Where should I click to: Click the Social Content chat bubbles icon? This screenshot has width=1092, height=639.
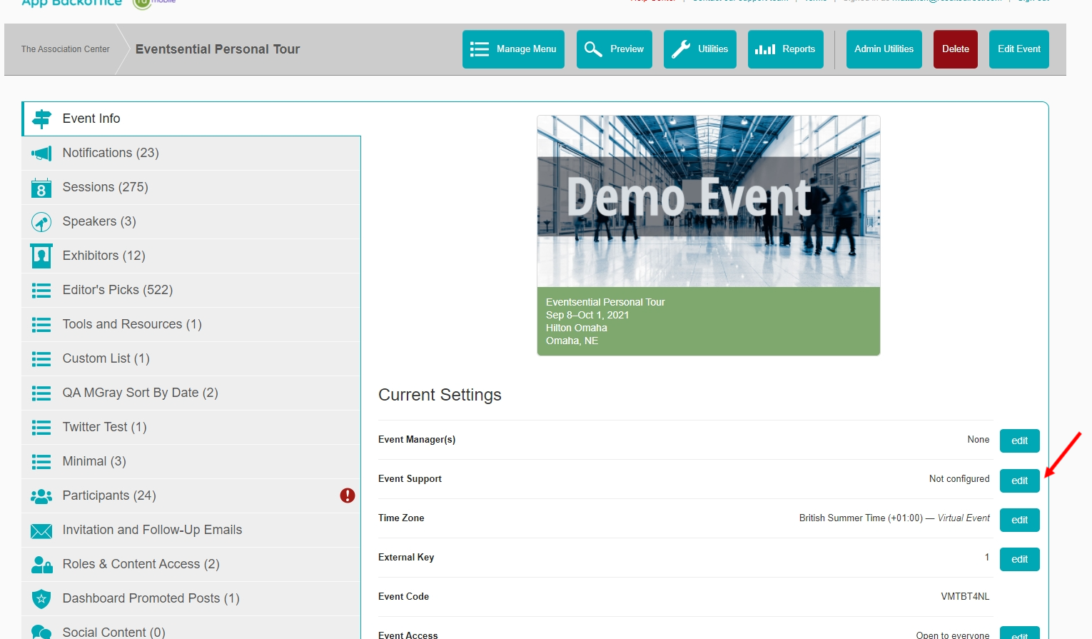pyautogui.click(x=41, y=632)
